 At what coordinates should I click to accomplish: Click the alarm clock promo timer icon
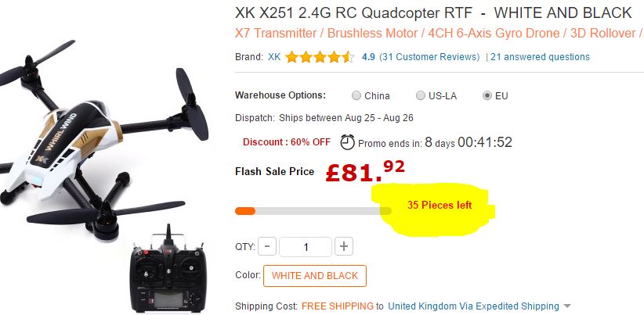pyautogui.click(x=348, y=142)
